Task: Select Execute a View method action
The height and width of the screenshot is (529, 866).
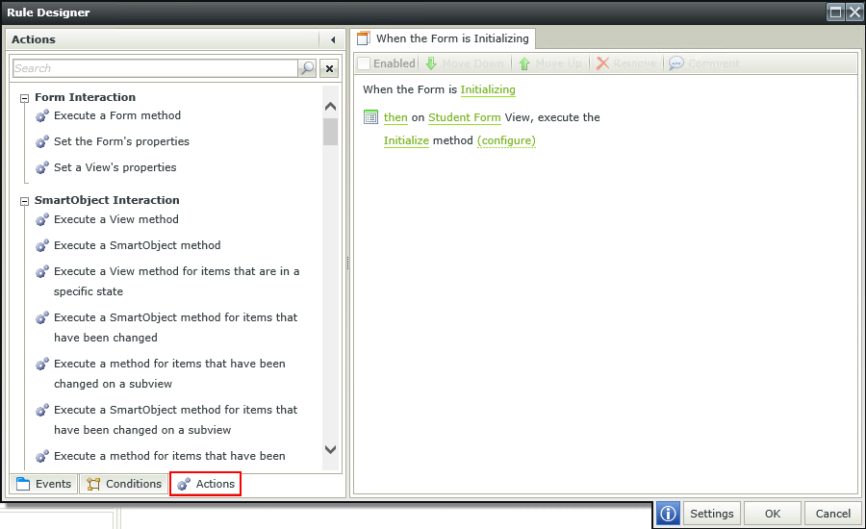Action: pyautogui.click(x=116, y=219)
